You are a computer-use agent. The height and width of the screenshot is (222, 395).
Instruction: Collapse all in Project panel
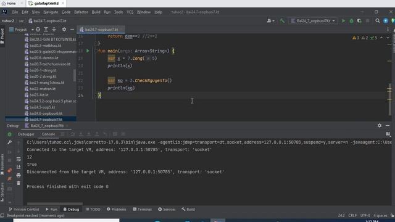54,30
